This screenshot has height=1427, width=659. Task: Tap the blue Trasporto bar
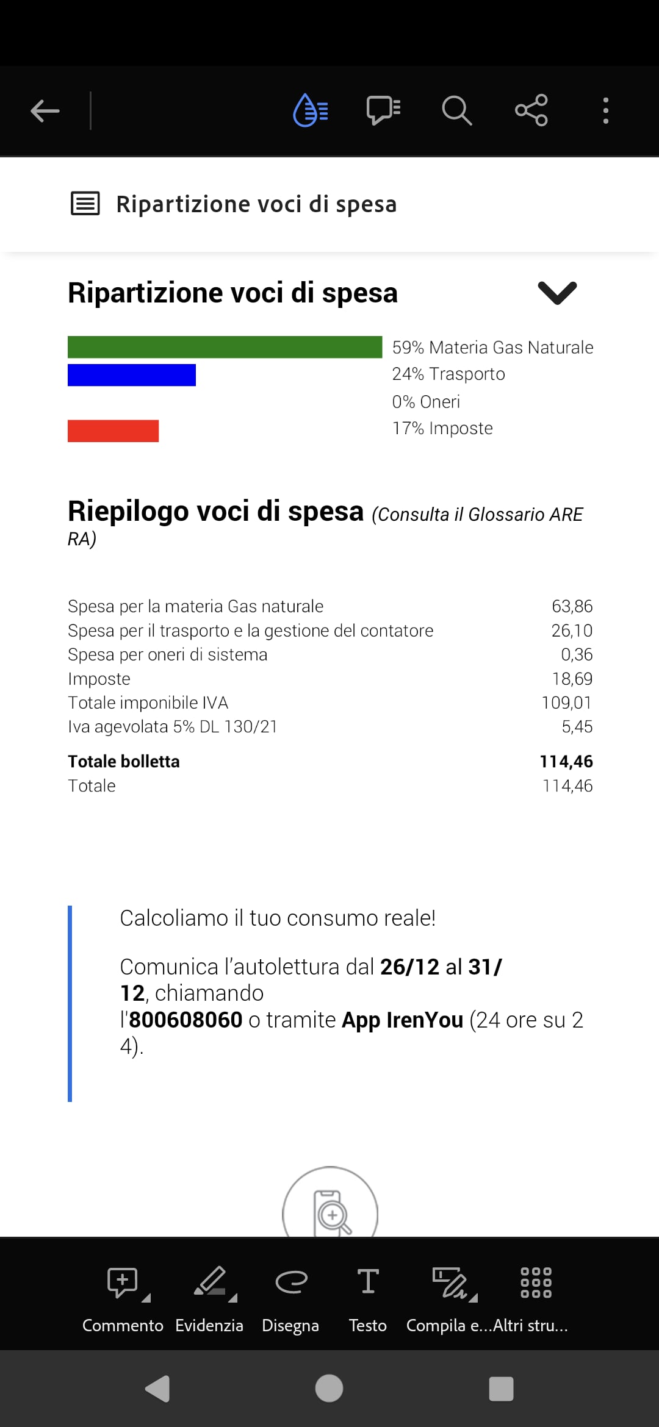point(131,375)
